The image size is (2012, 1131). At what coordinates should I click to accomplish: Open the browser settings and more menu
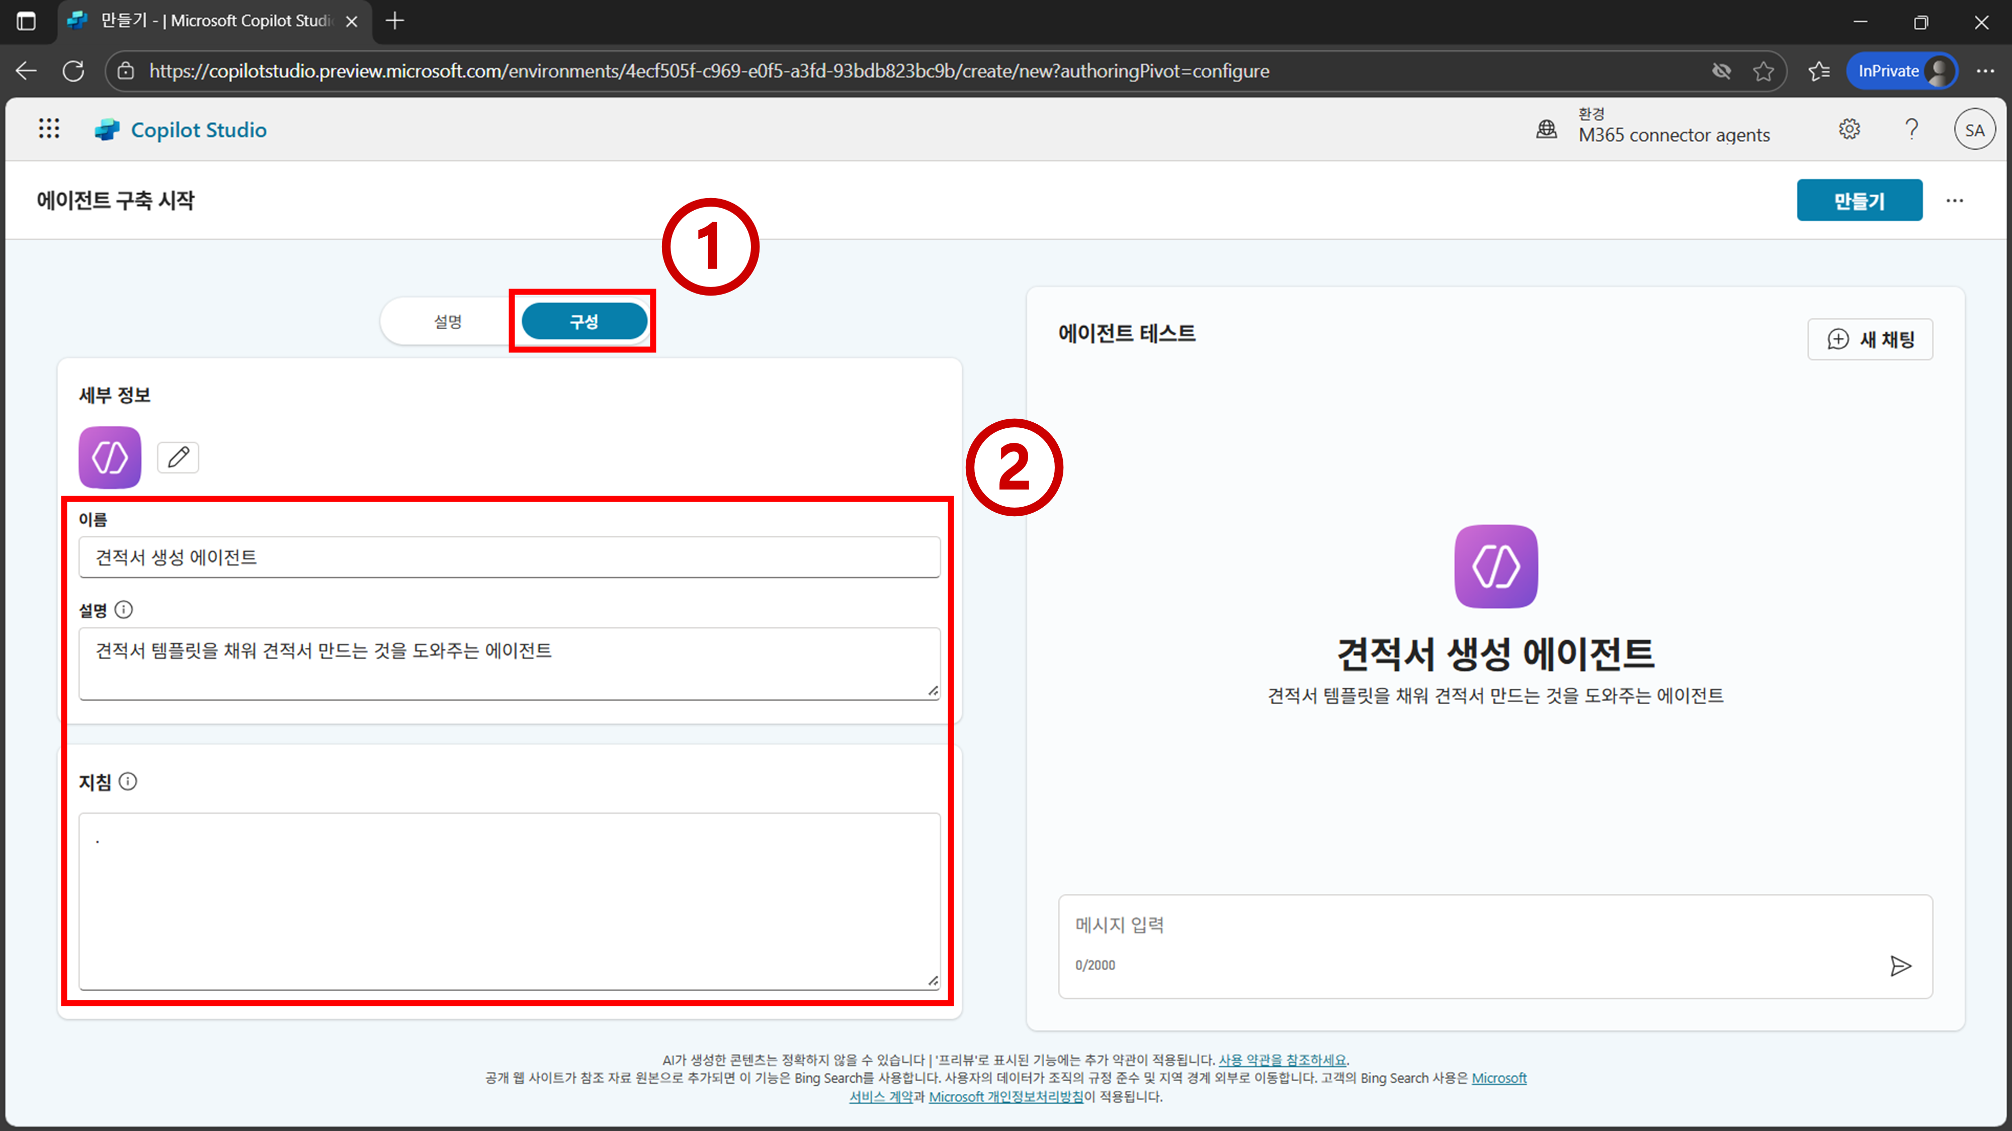(1985, 71)
